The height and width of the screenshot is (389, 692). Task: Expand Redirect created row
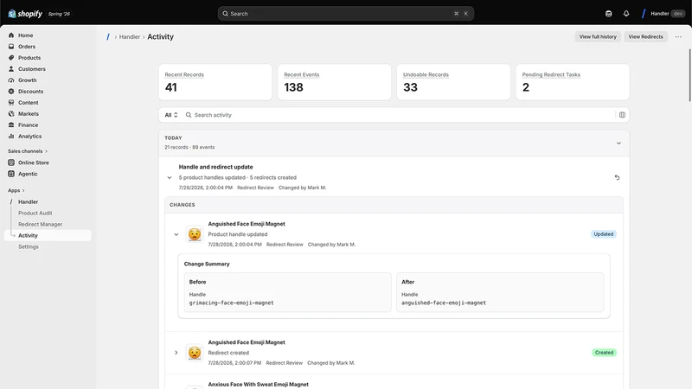(x=176, y=353)
